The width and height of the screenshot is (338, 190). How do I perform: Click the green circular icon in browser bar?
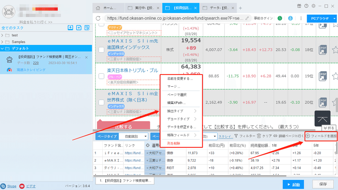point(280,18)
